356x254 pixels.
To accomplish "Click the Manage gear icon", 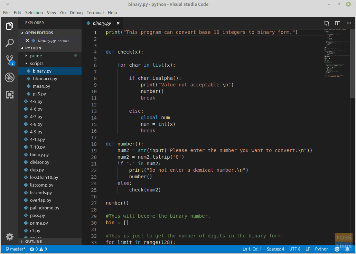I will 9,237.
